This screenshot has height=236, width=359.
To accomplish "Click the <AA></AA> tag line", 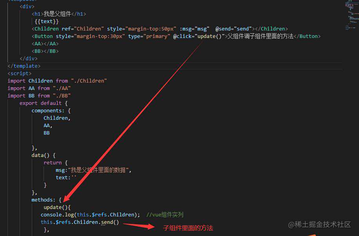I will [45, 44].
